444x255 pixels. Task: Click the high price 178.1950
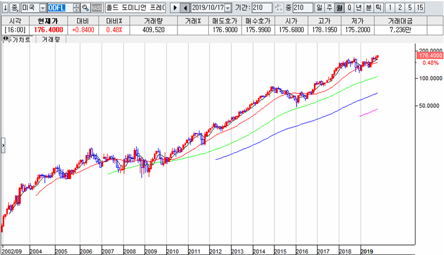click(324, 30)
